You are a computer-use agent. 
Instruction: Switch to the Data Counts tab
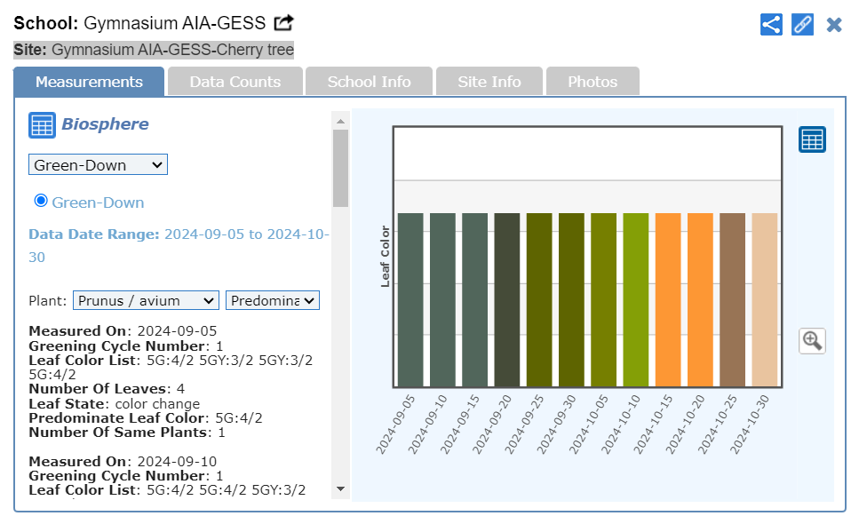click(x=235, y=82)
